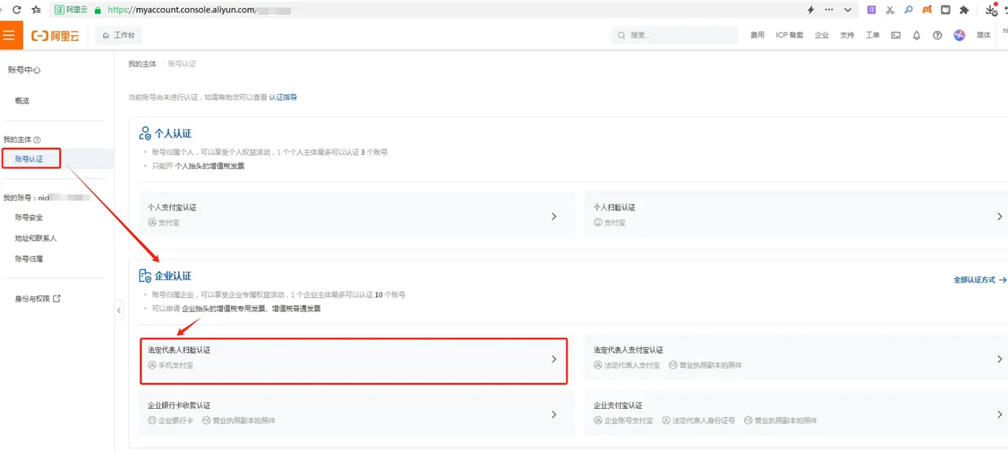Open the 工单 menu
The image size is (1008, 452).
pyautogui.click(x=872, y=35)
